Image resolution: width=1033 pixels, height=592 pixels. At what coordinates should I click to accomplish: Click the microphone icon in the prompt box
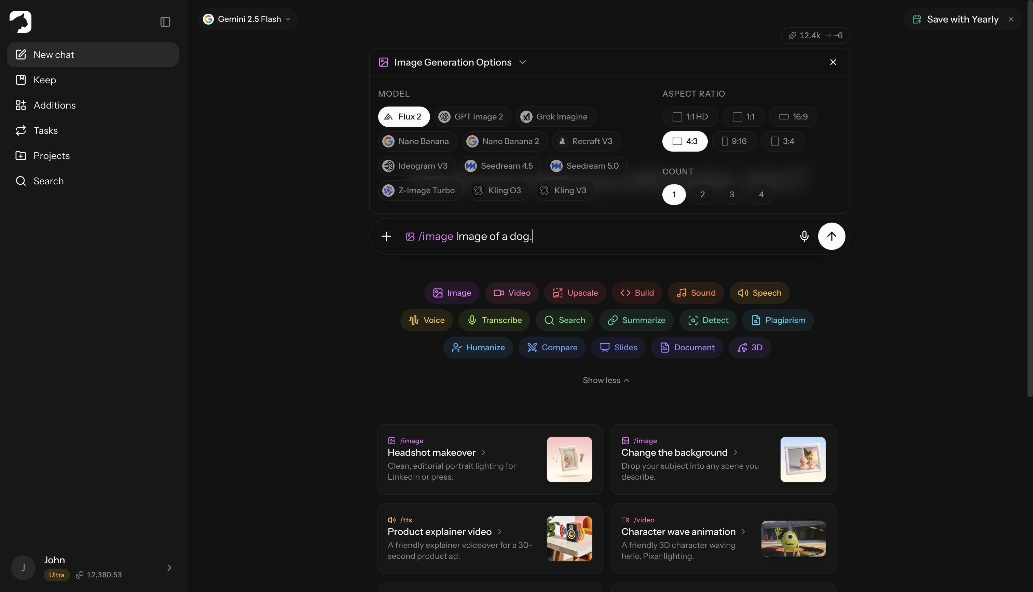tap(804, 236)
